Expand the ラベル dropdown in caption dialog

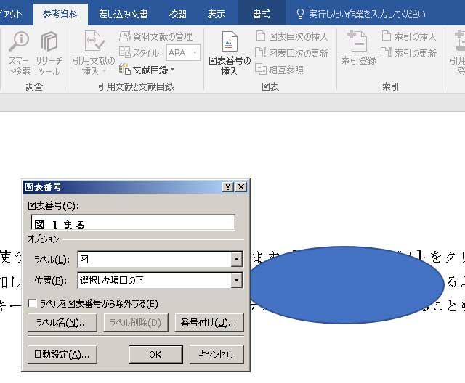(236, 260)
